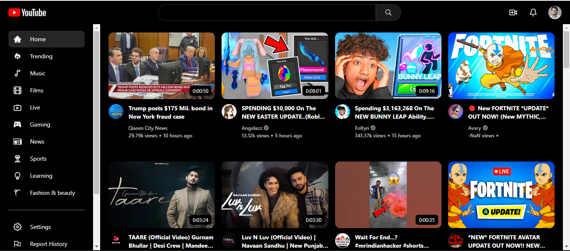Click the Home house icon in sidebar
Screen dimensions: 570x251
[x=18, y=39]
